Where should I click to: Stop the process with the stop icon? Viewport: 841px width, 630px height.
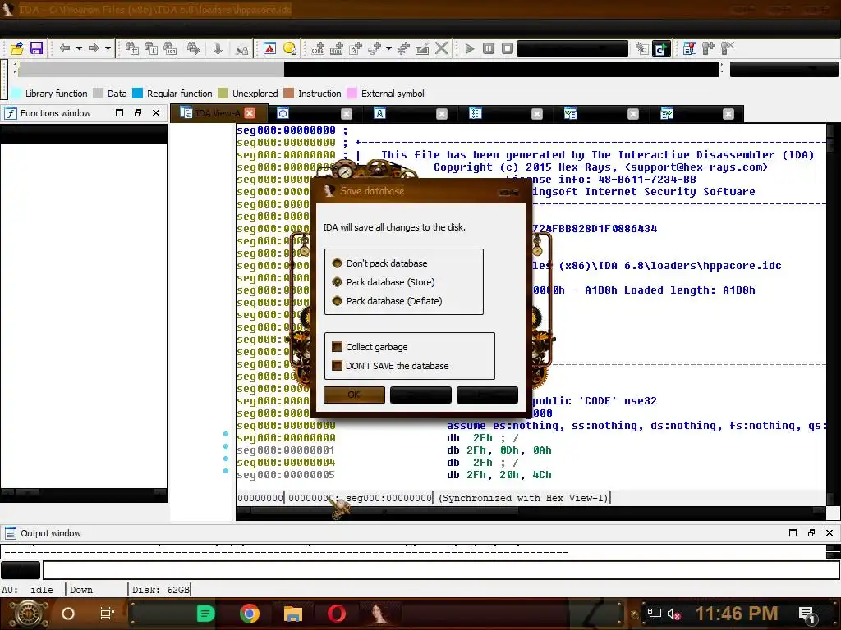pyautogui.click(x=507, y=48)
